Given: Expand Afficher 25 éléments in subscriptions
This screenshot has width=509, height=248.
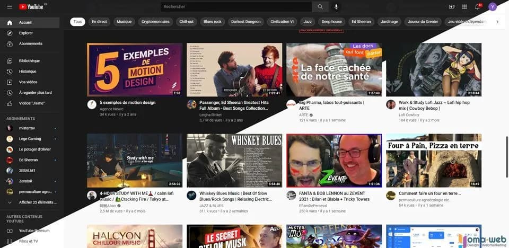Looking at the screenshot, I should click(30, 202).
